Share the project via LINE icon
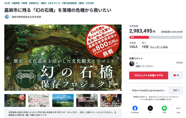Image resolution: width=186 pixels, height=118 pixels. tap(164, 108)
